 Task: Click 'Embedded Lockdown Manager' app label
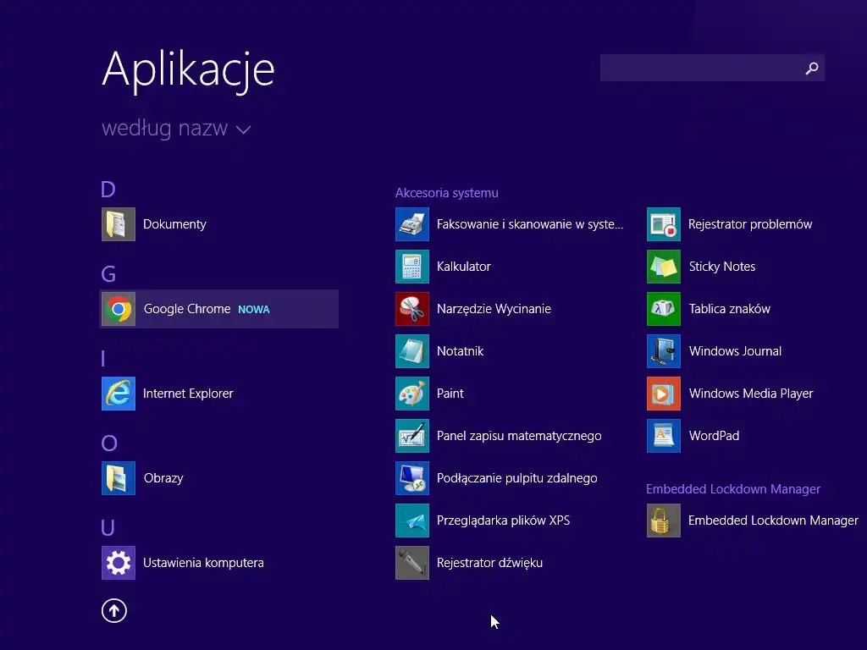tap(773, 521)
